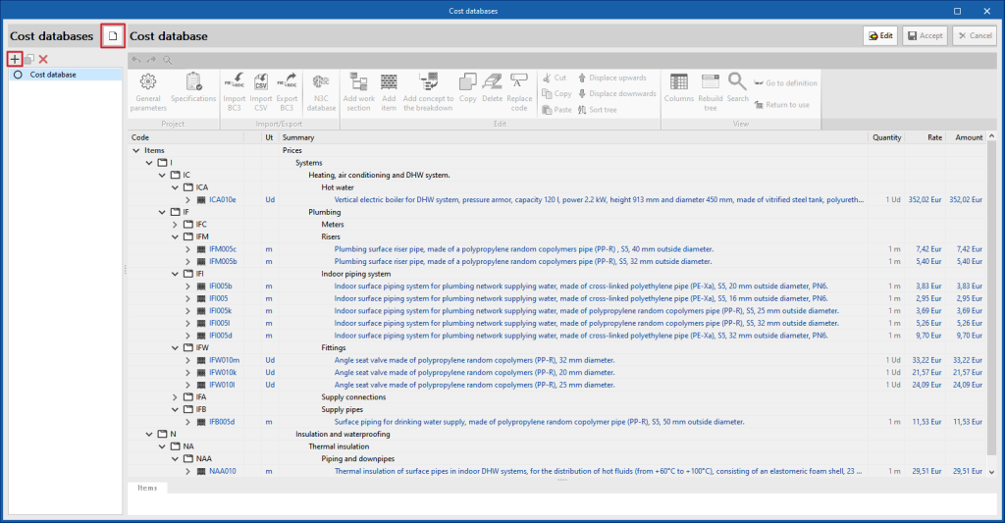This screenshot has width=1005, height=523.
Task: Click the General parameters gear icon
Action: pos(148,83)
